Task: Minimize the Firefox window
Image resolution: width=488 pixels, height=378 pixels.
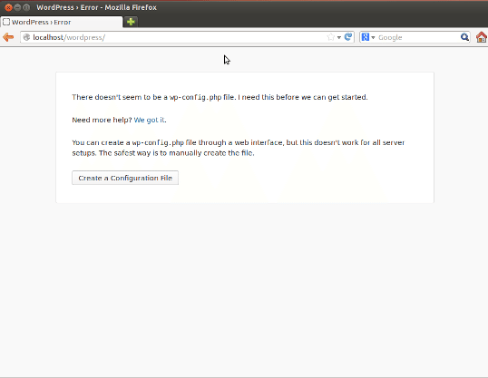Action: [x=17, y=7]
